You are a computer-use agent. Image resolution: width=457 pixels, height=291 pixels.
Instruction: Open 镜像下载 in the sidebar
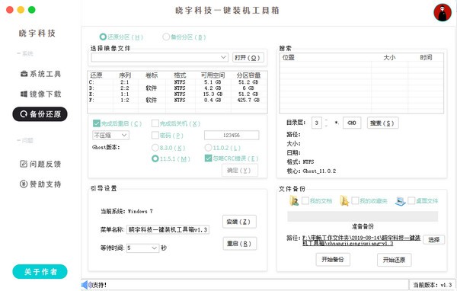[x=40, y=94]
